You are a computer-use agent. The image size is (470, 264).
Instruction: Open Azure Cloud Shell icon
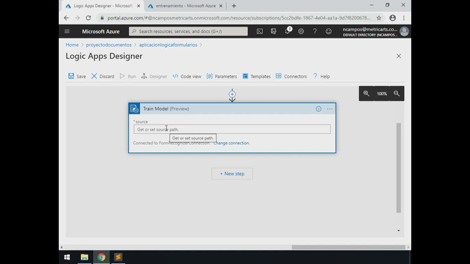coord(260,32)
